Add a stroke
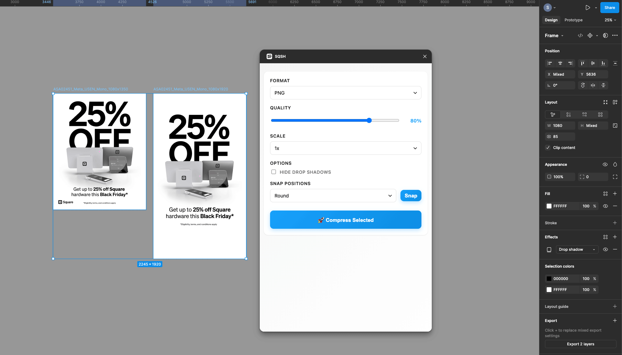622x355 pixels. coord(615,223)
